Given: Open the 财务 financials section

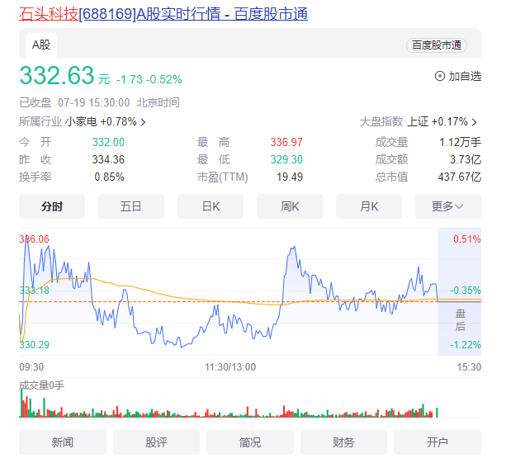Looking at the screenshot, I should [x=344, y=442].
